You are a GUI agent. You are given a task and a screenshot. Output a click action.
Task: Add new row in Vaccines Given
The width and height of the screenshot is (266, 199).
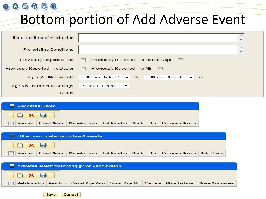[x=20, y=115]
